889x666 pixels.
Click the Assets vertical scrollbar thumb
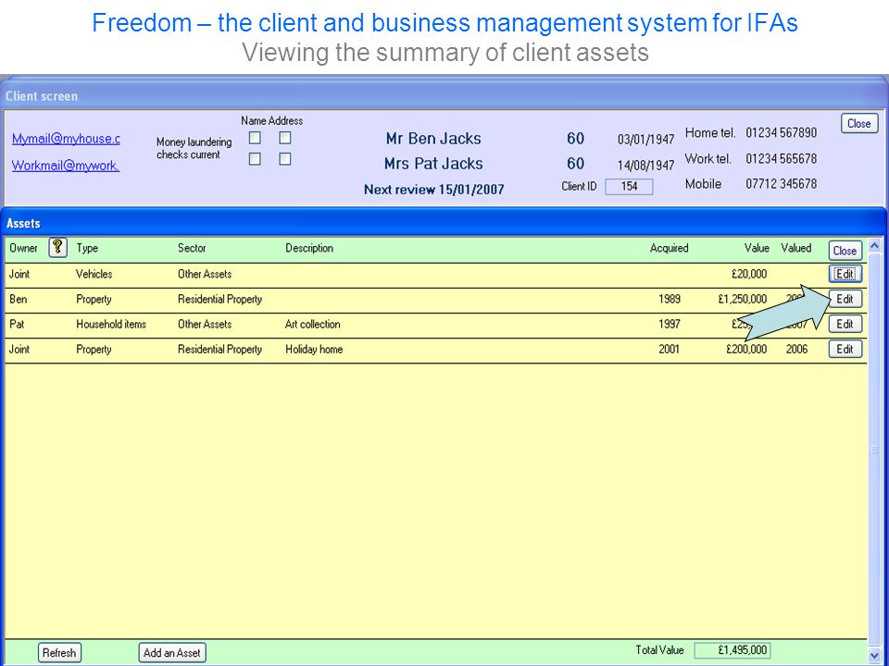tap(873, 450)
